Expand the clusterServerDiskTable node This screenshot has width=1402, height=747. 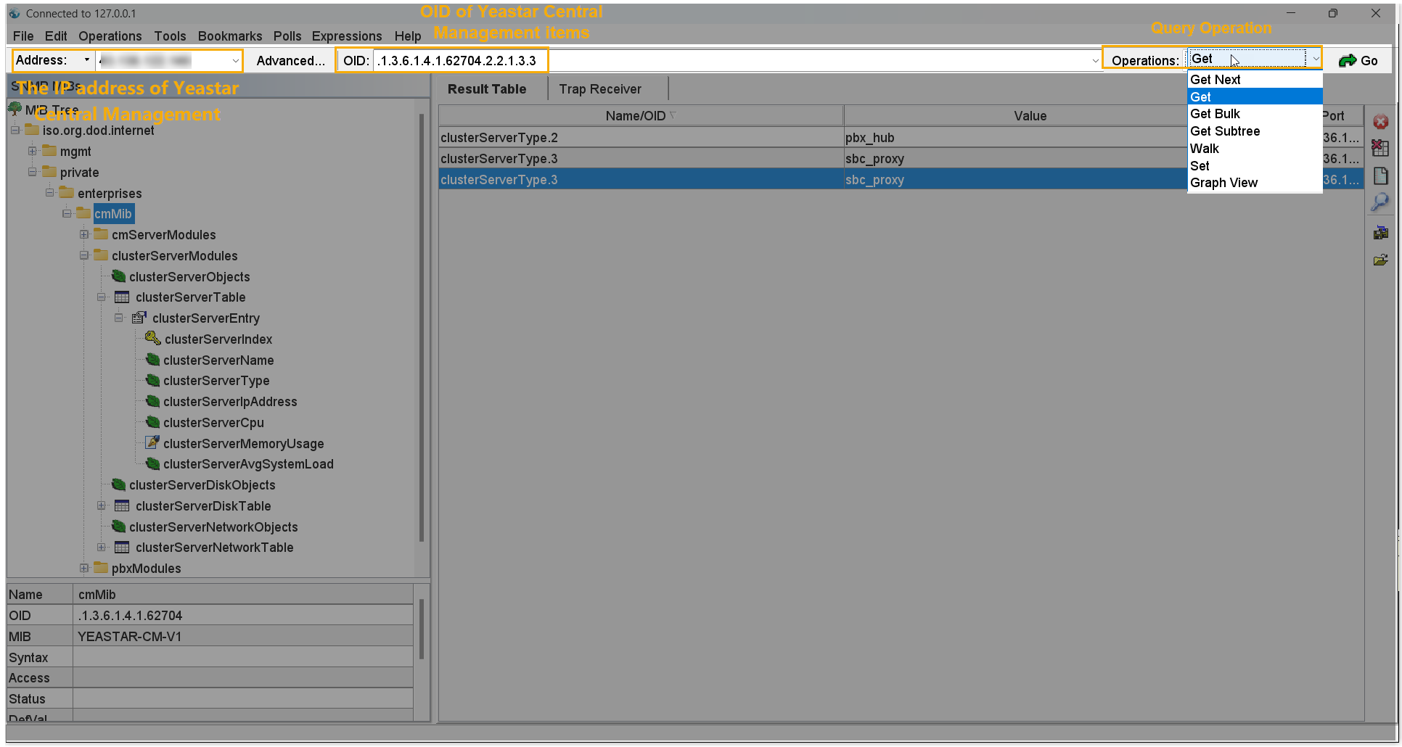102,506
